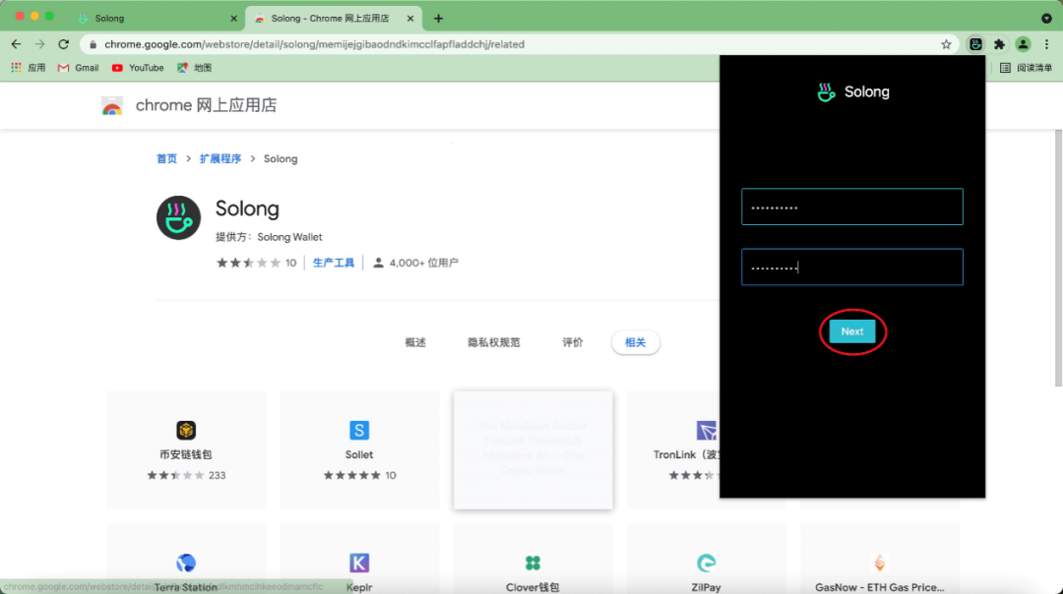Focus the confirm password field in Solong popup

(852, 267)
